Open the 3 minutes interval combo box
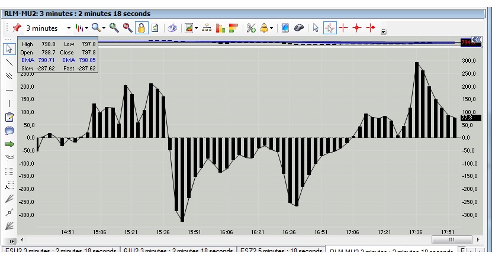492x272 pixels. (48, 28)
